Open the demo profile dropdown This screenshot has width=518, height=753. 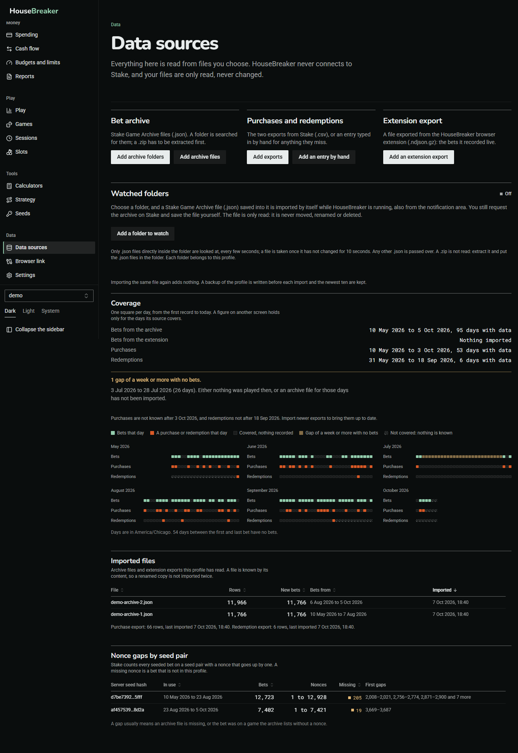point(49,296)
